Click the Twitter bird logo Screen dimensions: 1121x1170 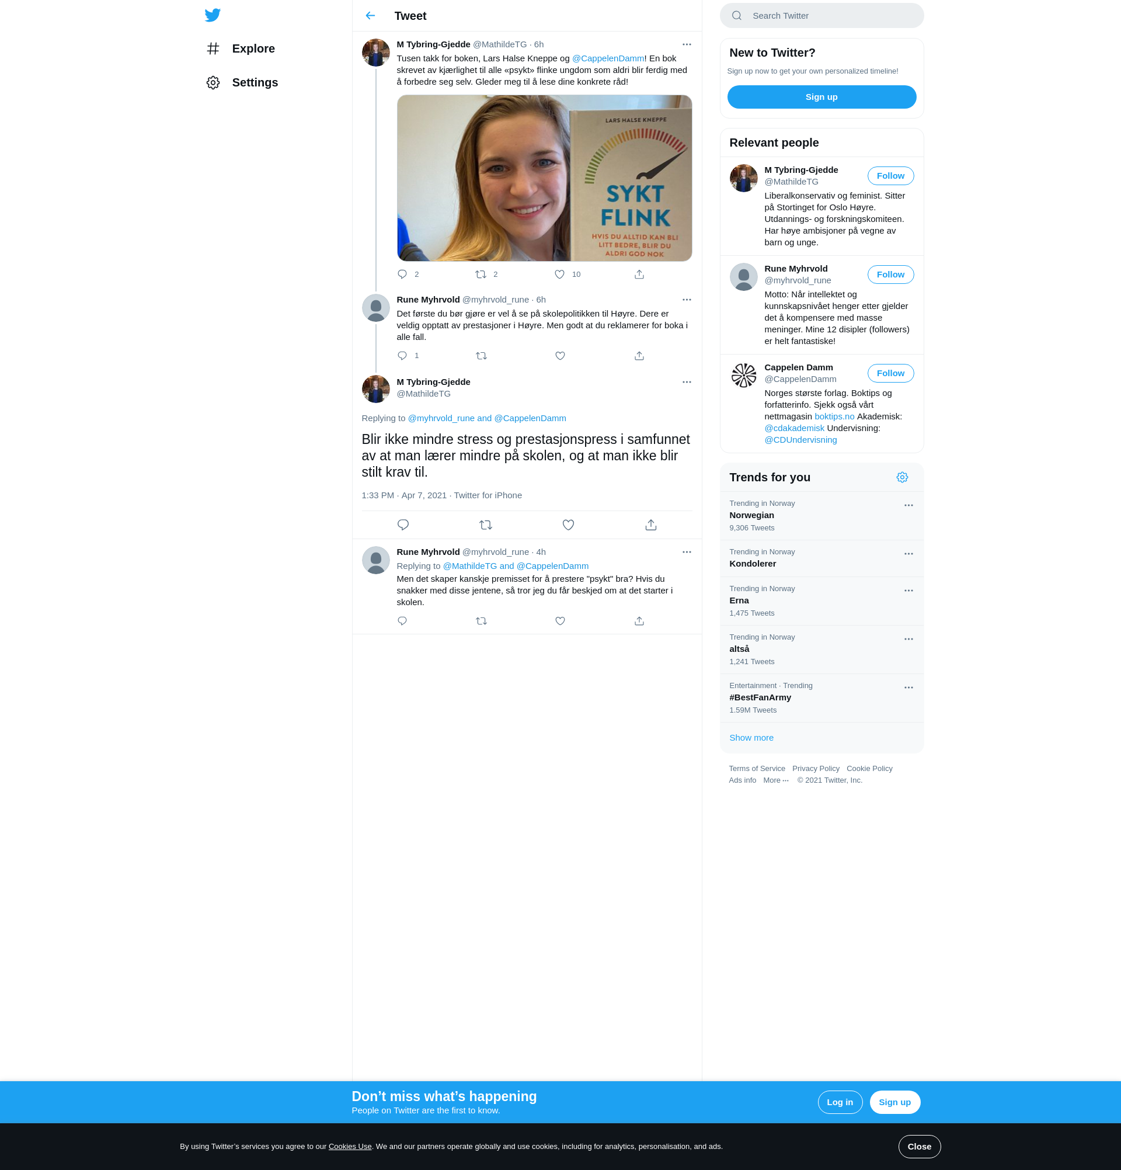[x=213, y=15]
